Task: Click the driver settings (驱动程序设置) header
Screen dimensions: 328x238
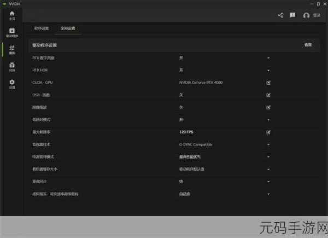Action: click(x=44, y=45)
